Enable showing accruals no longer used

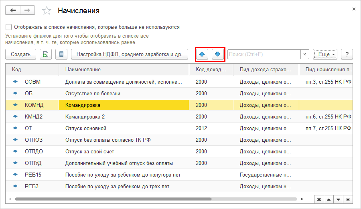(8, 27)
